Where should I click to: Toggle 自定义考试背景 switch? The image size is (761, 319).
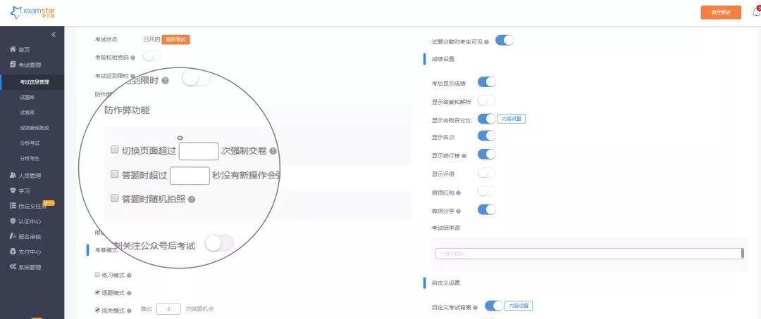pyautogui.click(x=494, y=306)
